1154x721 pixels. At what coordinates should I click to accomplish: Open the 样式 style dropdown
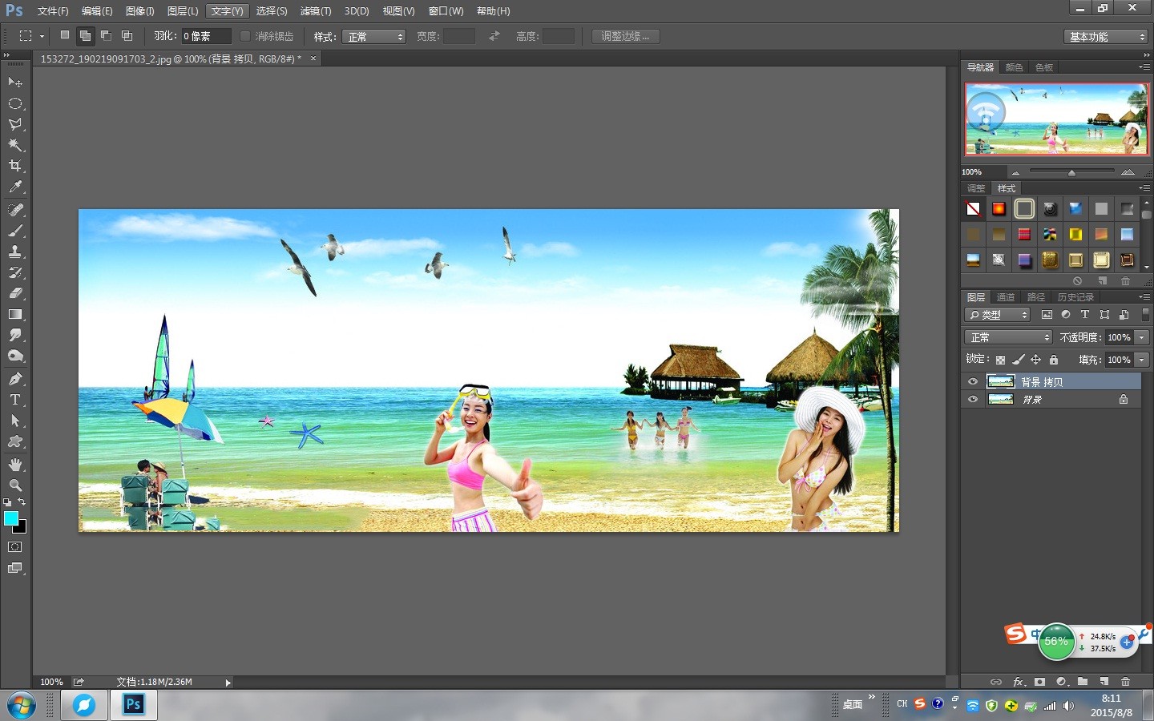[373, 37]
